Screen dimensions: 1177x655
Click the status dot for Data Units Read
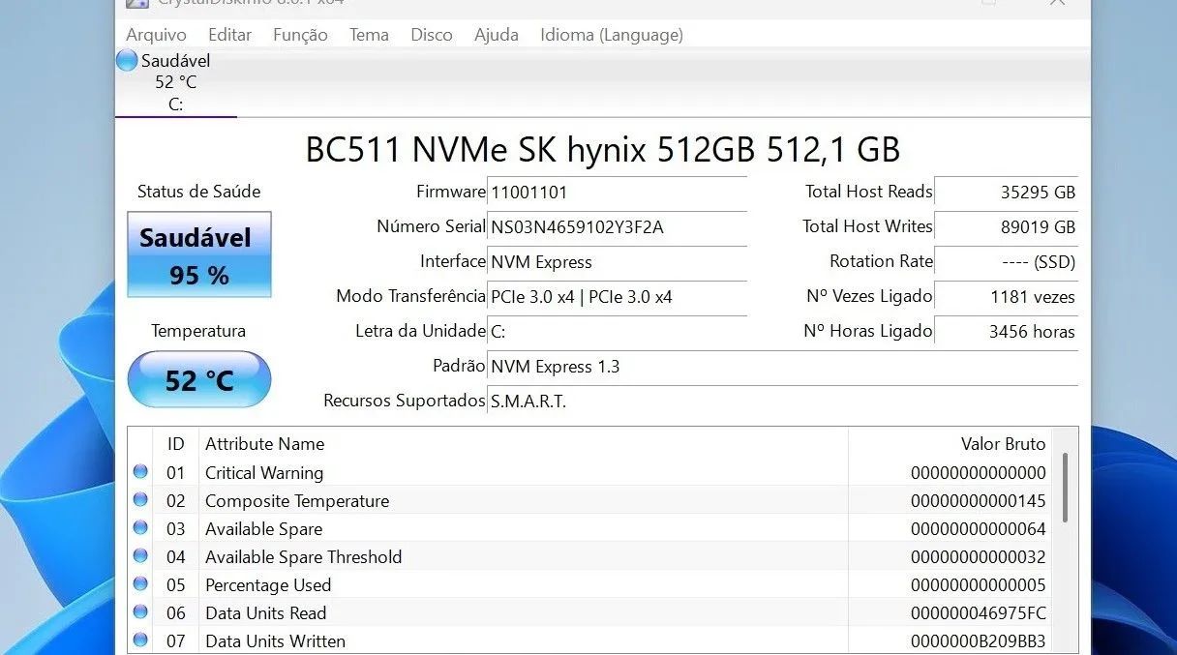point(140,612)
